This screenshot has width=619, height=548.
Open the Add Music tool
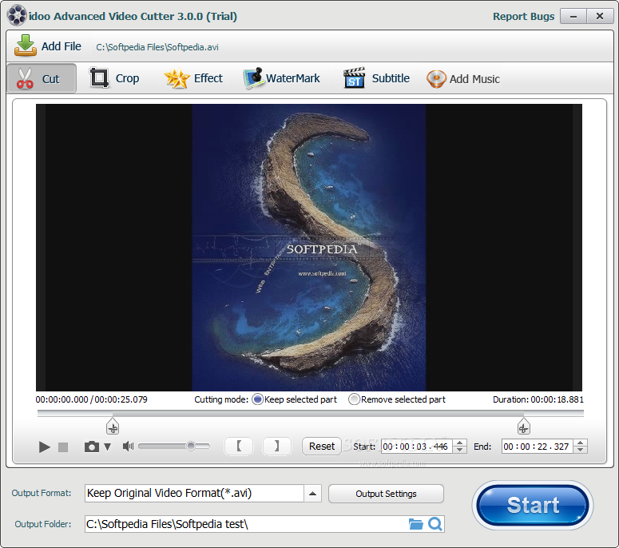(x=463, y=79)
